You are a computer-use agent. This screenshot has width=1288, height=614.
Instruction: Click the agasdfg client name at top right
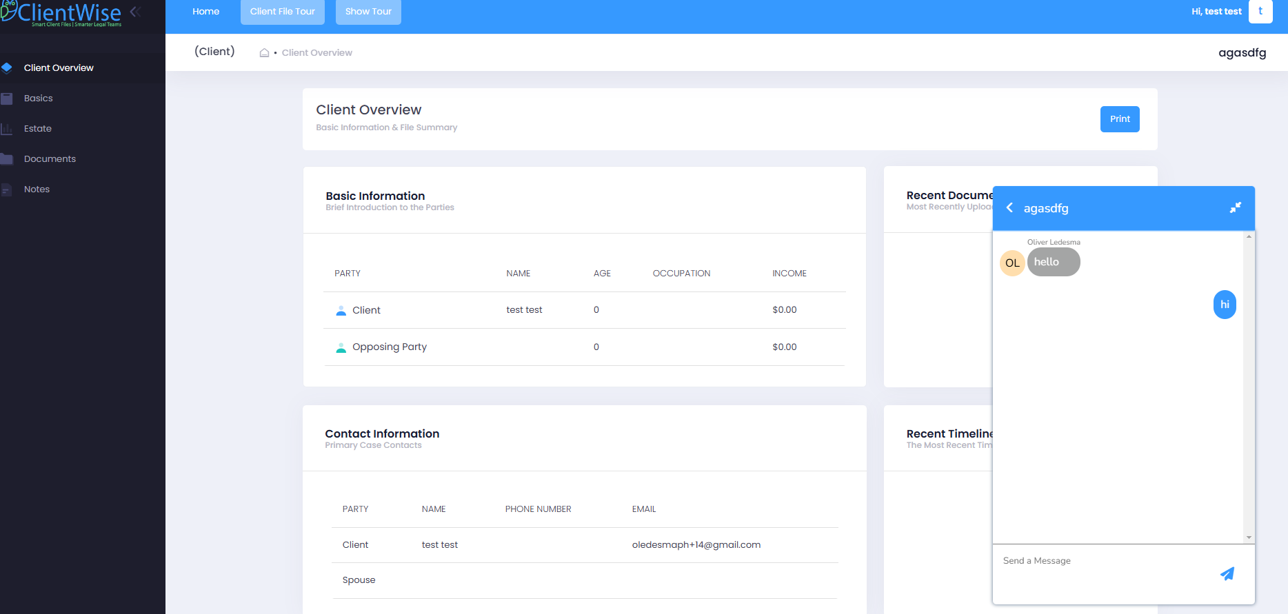pos(1242,53)
